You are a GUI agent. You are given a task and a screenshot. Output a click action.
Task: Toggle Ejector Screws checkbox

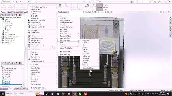3,70
